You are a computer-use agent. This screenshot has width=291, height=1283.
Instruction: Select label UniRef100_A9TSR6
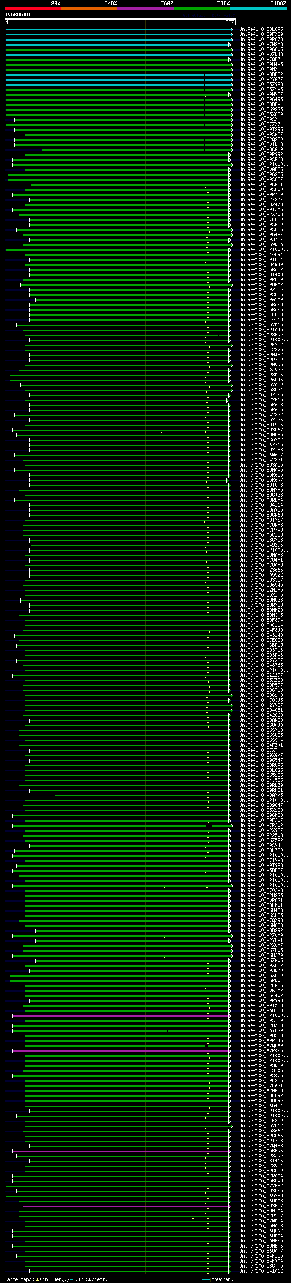(x=261, y=130)
